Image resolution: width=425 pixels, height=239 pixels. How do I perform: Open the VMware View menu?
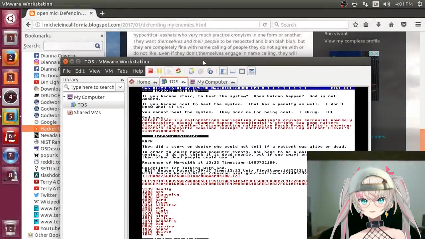click(95, 71)
